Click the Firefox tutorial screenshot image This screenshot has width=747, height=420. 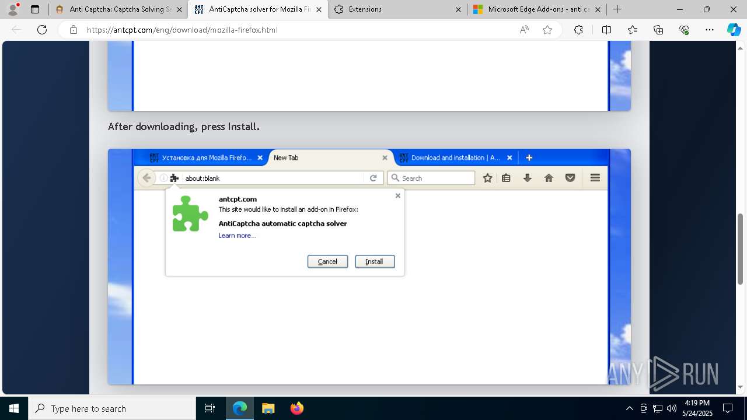click(x=369, y=267)
